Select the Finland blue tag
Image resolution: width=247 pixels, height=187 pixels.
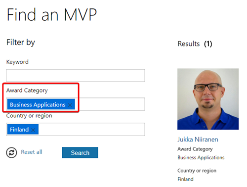[19, 130]
